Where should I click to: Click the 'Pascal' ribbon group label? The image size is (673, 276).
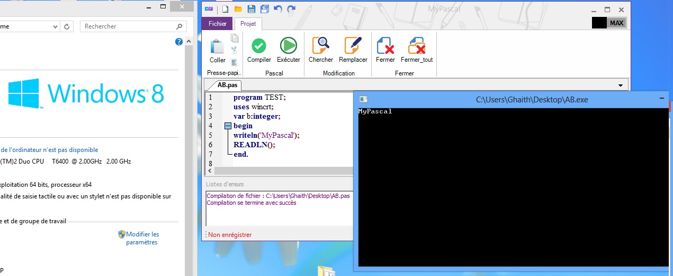pos(274,73)
